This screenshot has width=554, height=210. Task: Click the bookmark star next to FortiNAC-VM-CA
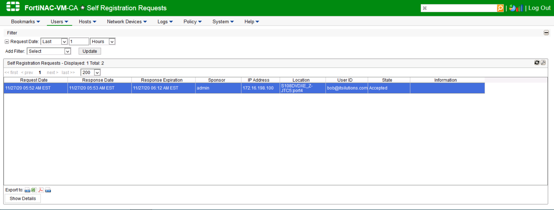click(x=83, y=8)
